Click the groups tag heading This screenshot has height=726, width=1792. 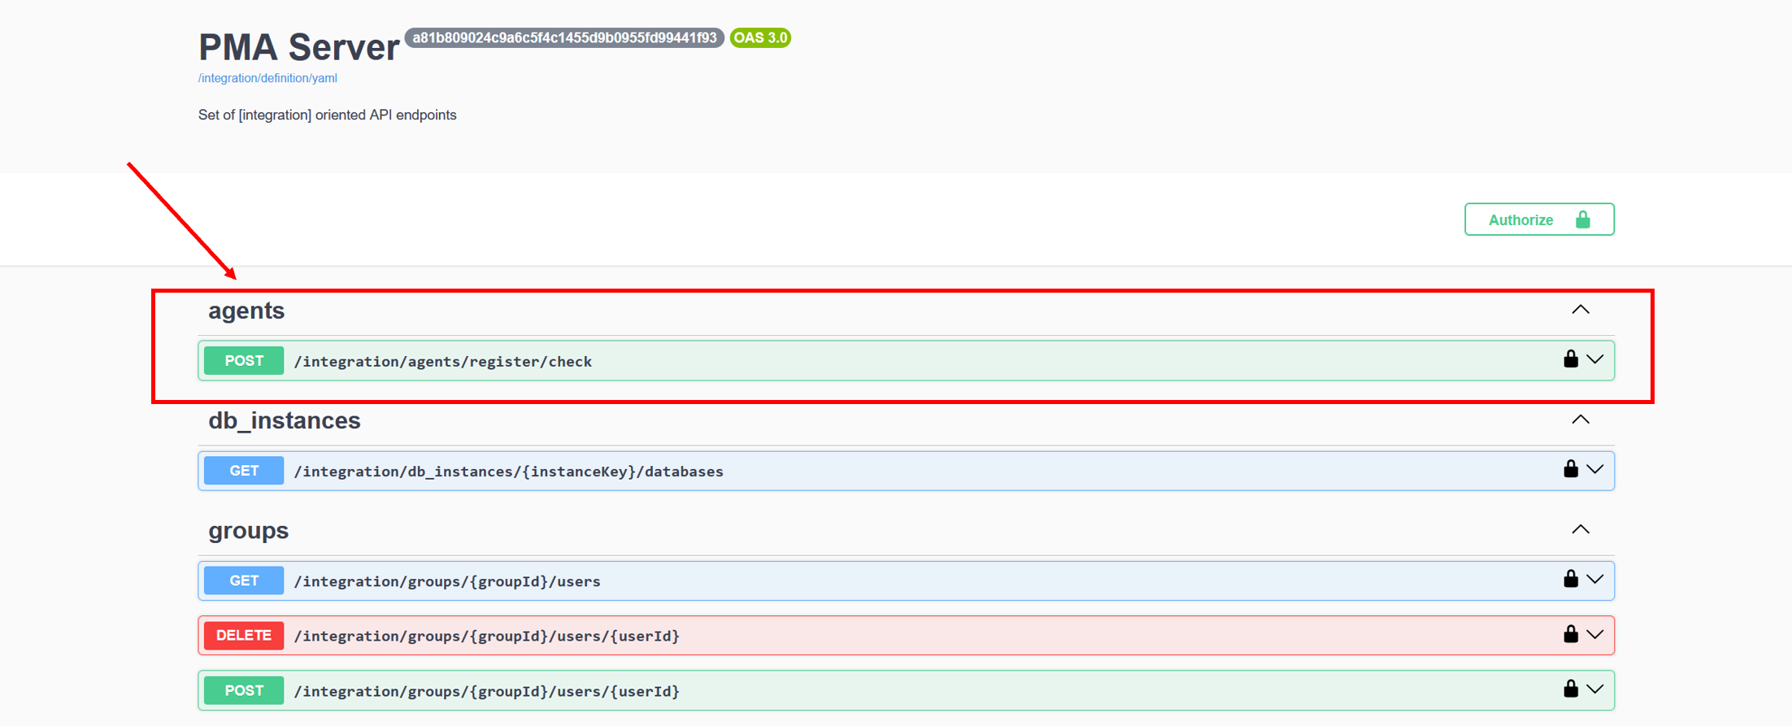(248, 531)
